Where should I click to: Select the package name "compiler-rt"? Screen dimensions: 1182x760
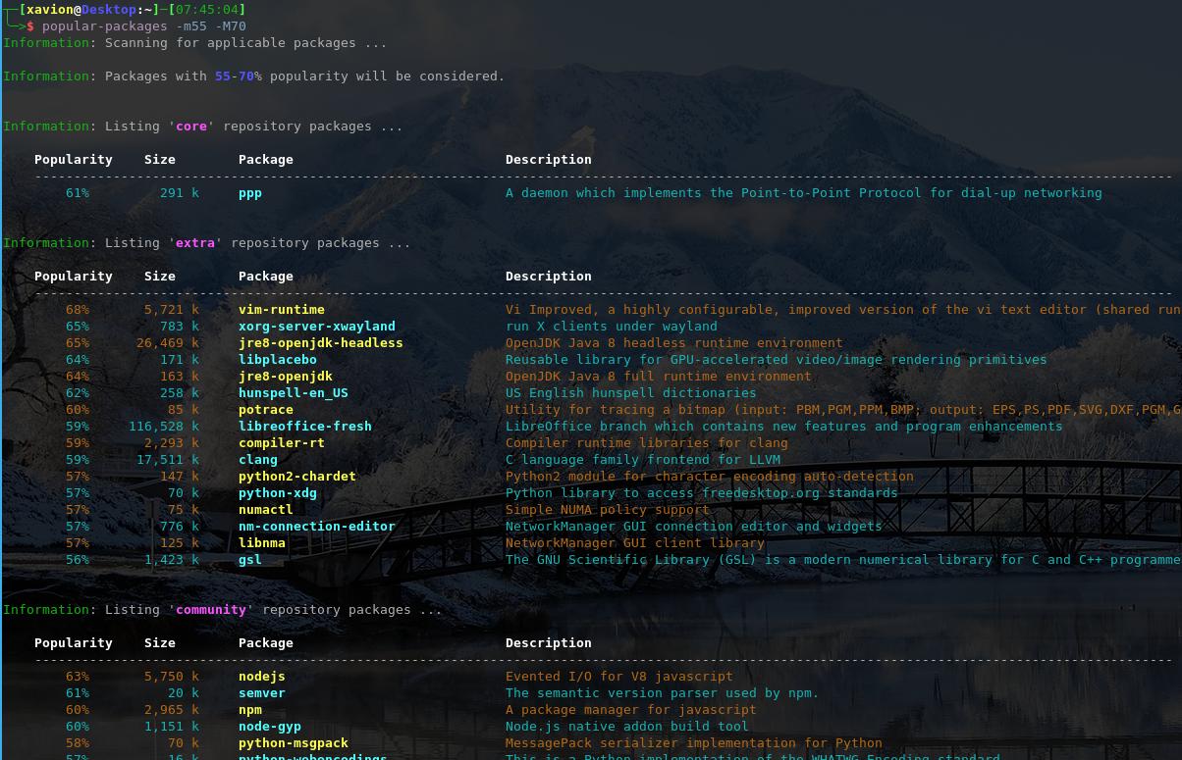click(282, 443)
